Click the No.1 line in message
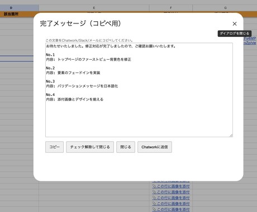257x212 pixels. (x=50, y=55)
